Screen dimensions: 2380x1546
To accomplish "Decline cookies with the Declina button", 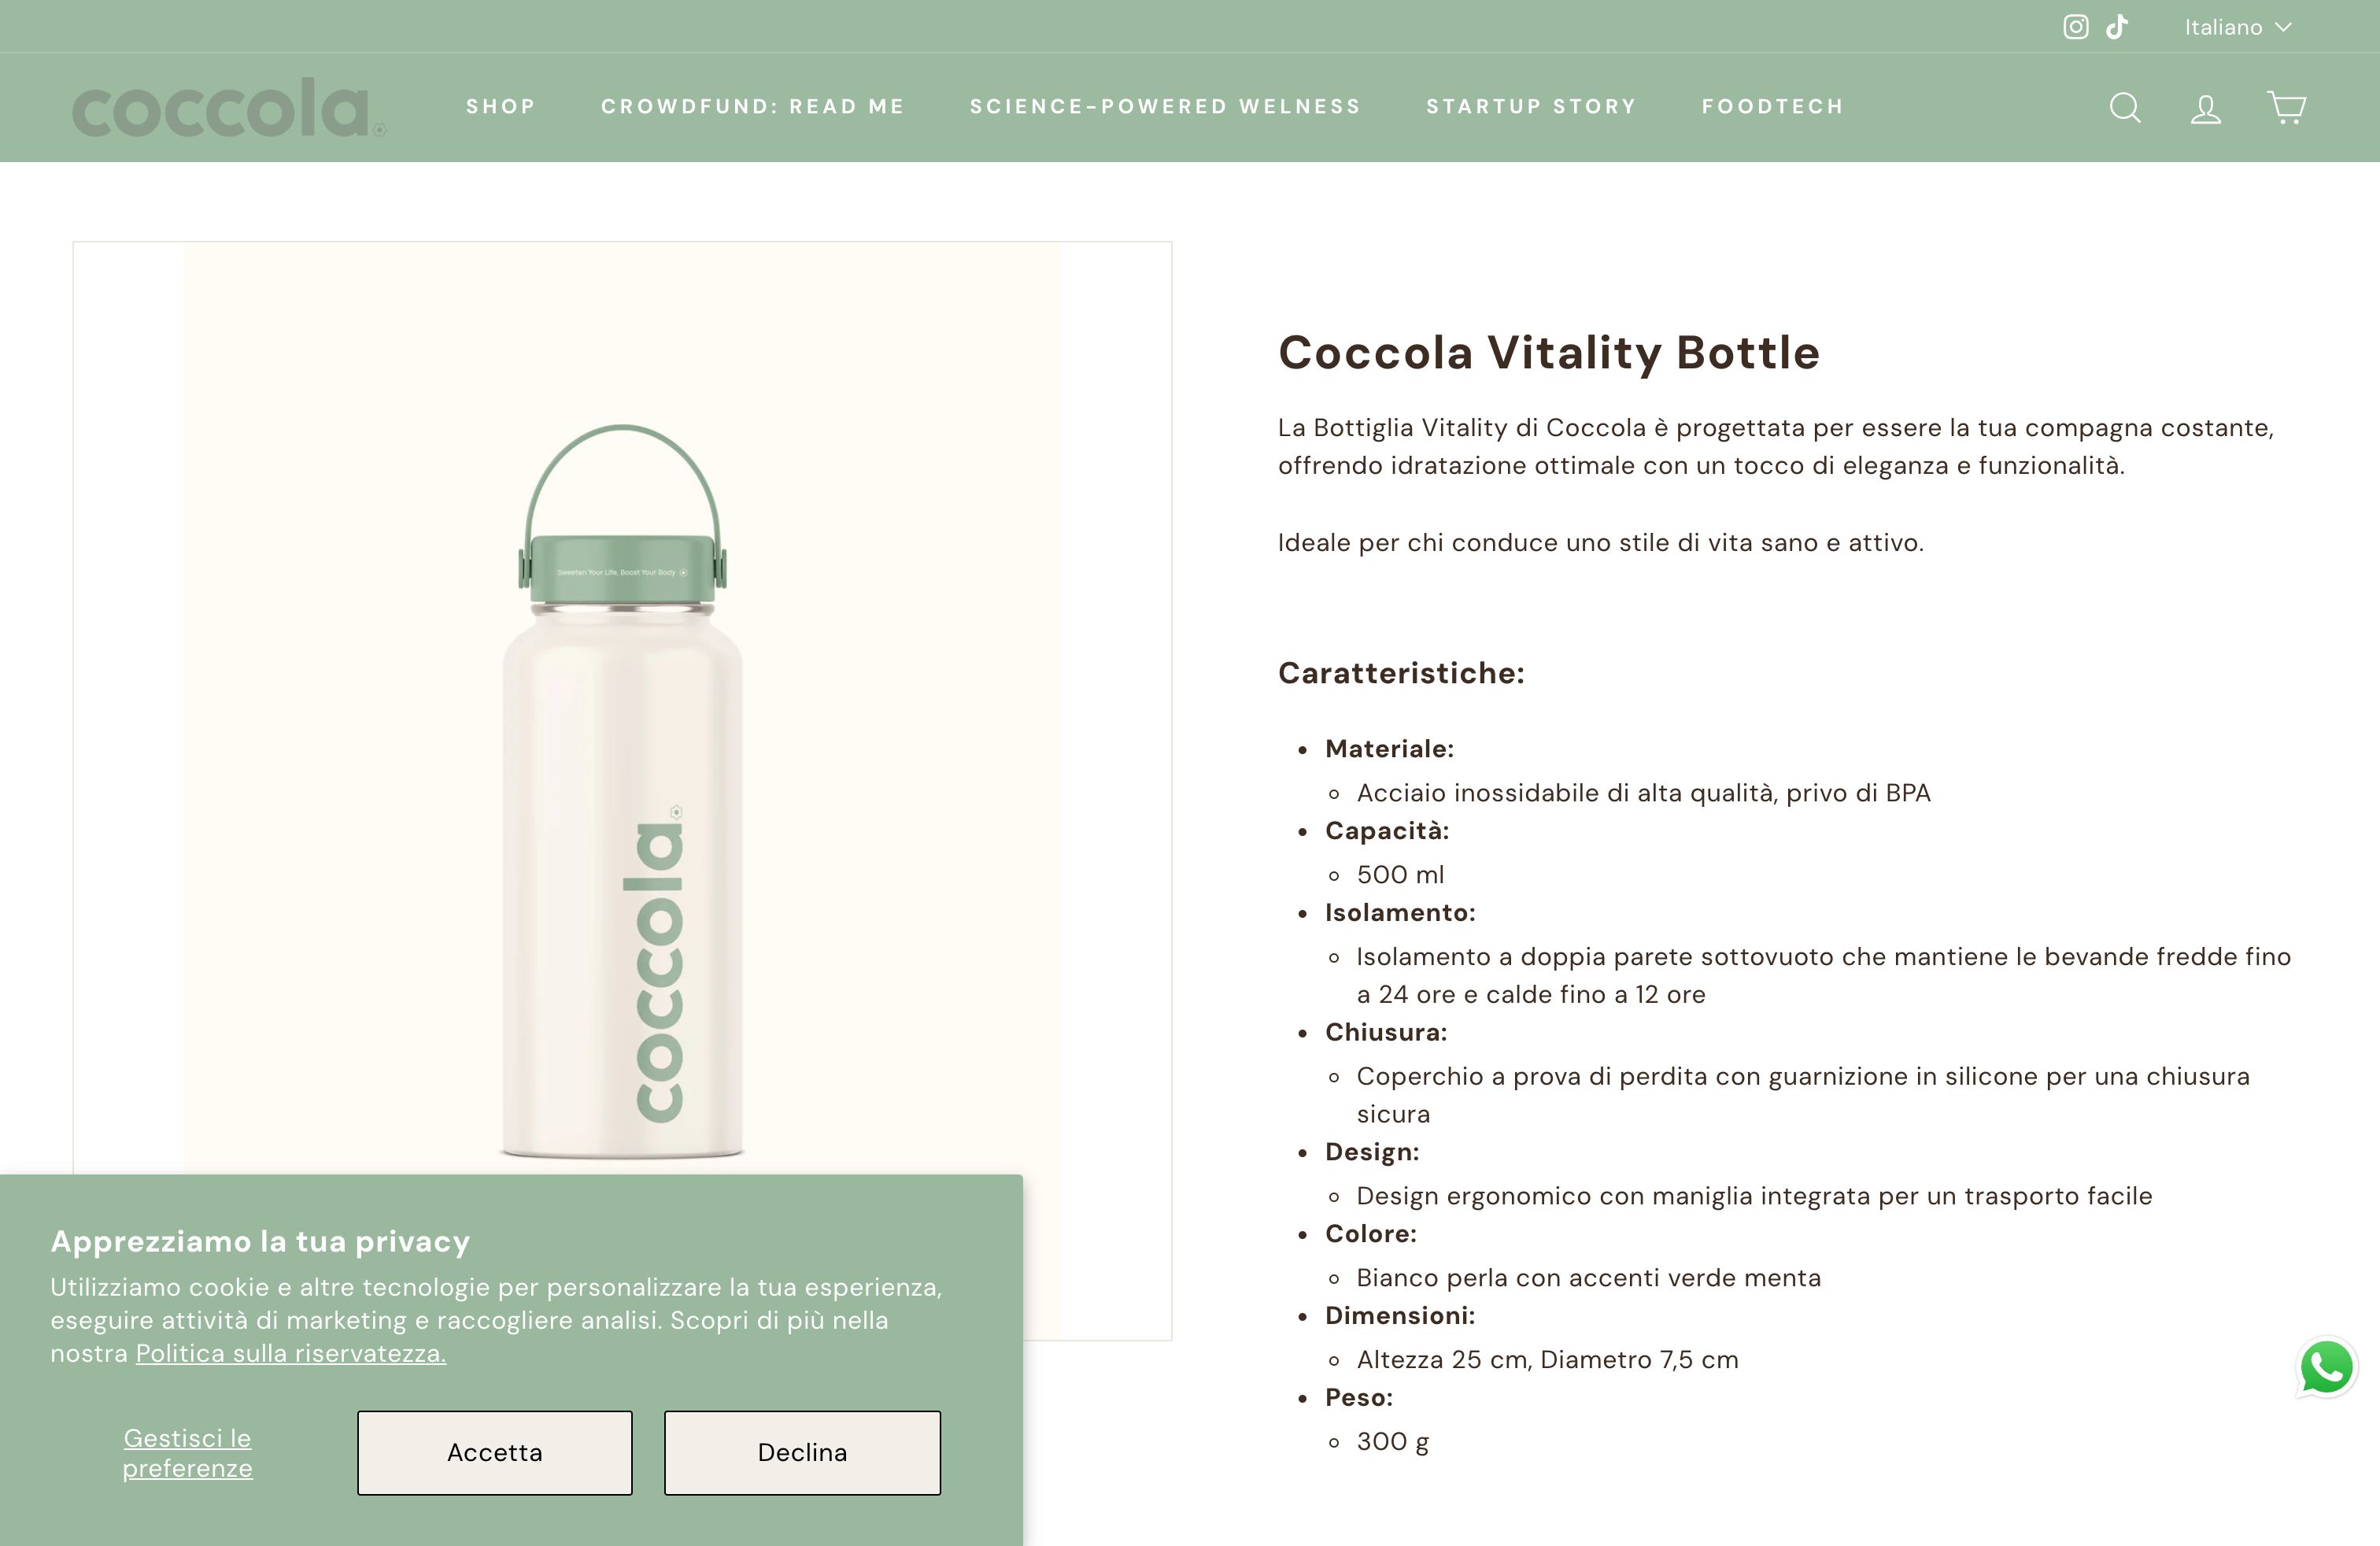I will tap(801, 1452).
